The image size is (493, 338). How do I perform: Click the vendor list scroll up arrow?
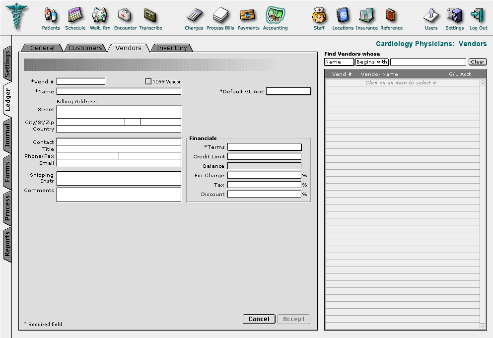click(x=483, y=82)
